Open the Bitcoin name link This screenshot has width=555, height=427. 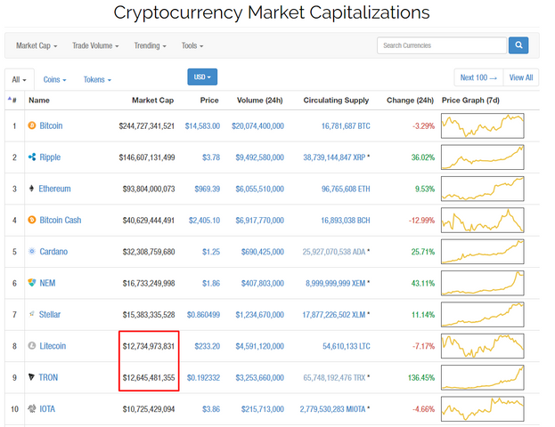click(x=51, y=125)
